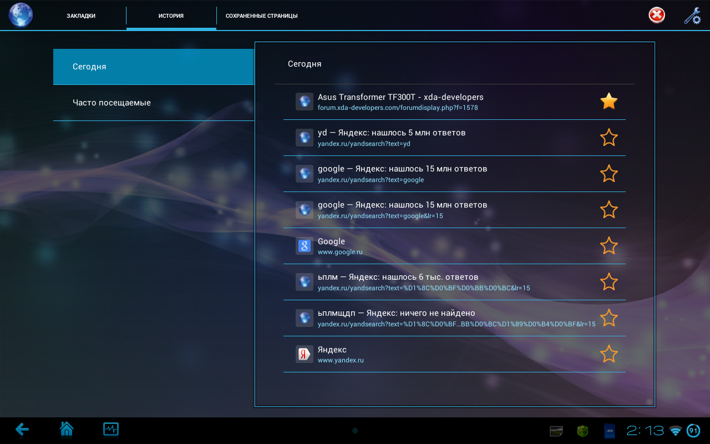This screenshot has width=710, height=444.
Task: Tap the battery level indicator
Action: click(x=693, y=431)
